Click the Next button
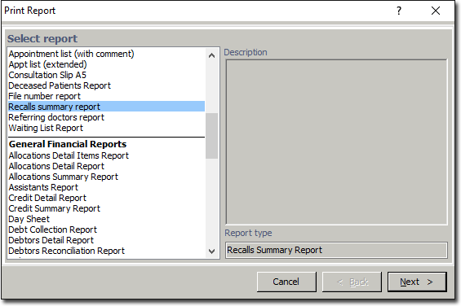This screenshot has width=461, height=306. (x=417, y=282)
